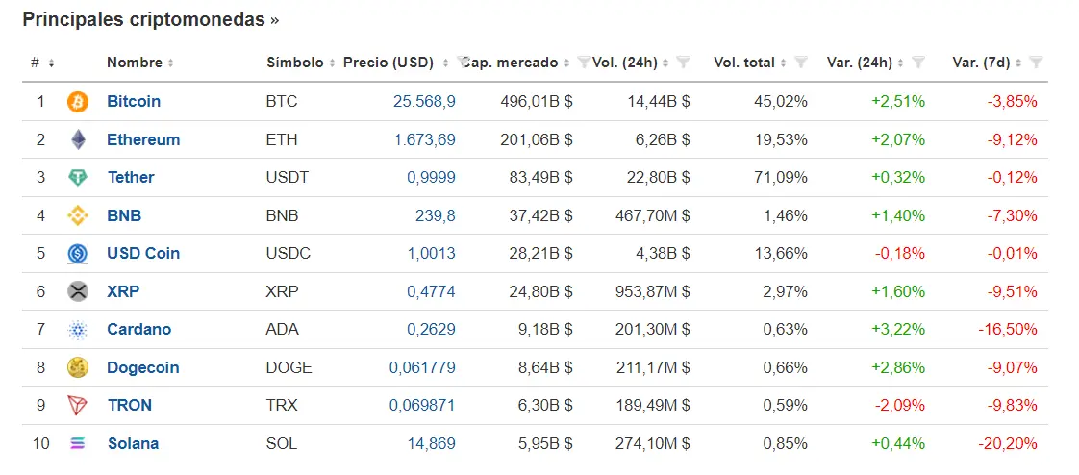Screen dimensions: 1079x475
Task: Click the BNB logo icon
Action: click(78, 215)
